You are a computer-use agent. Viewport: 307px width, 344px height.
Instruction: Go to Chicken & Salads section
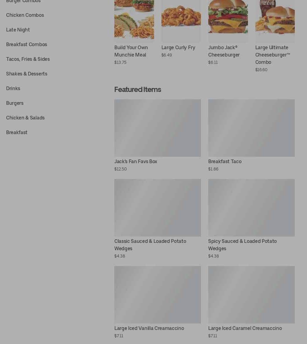pyautogui.click(x=25, y=118)
